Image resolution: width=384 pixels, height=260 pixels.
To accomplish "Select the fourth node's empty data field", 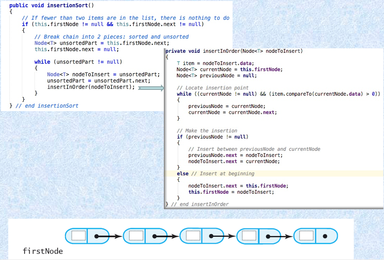I will coord(249,235).
